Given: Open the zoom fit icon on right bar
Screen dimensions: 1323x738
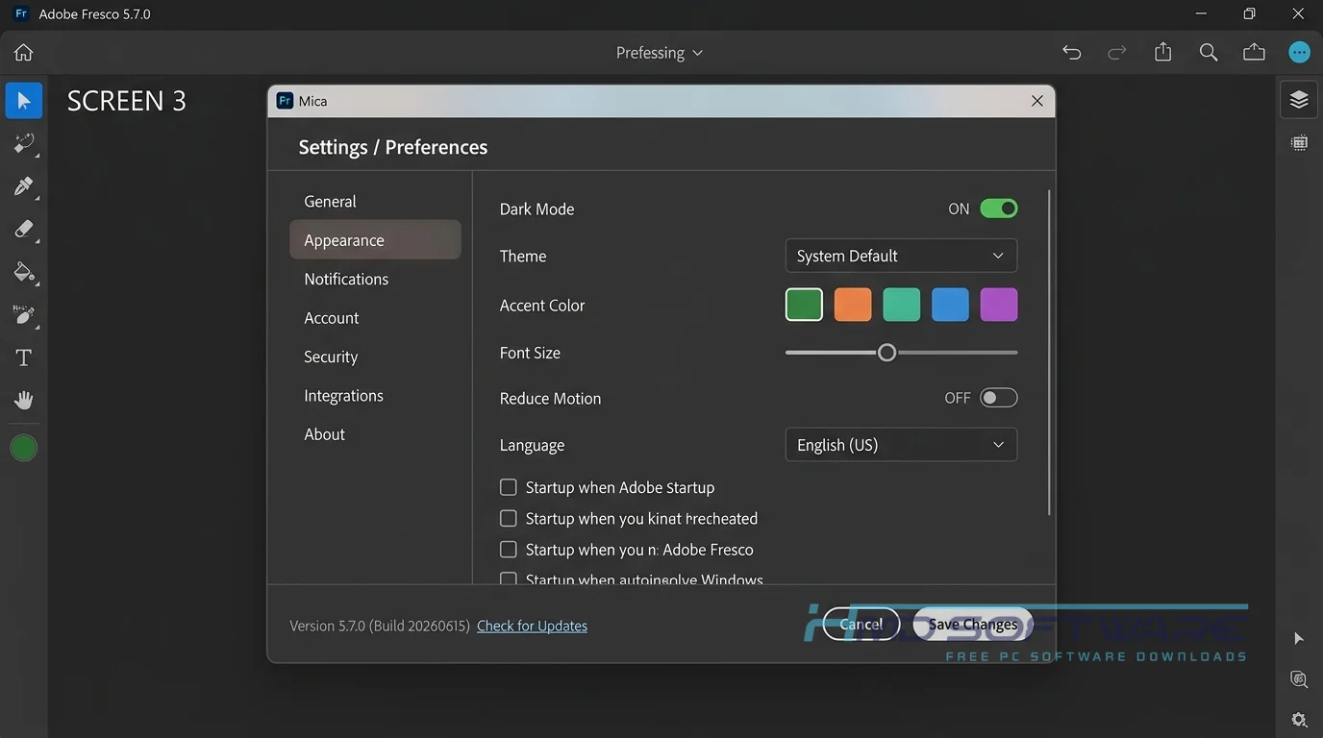Looking at the screenshot, I should point(1299,679).
